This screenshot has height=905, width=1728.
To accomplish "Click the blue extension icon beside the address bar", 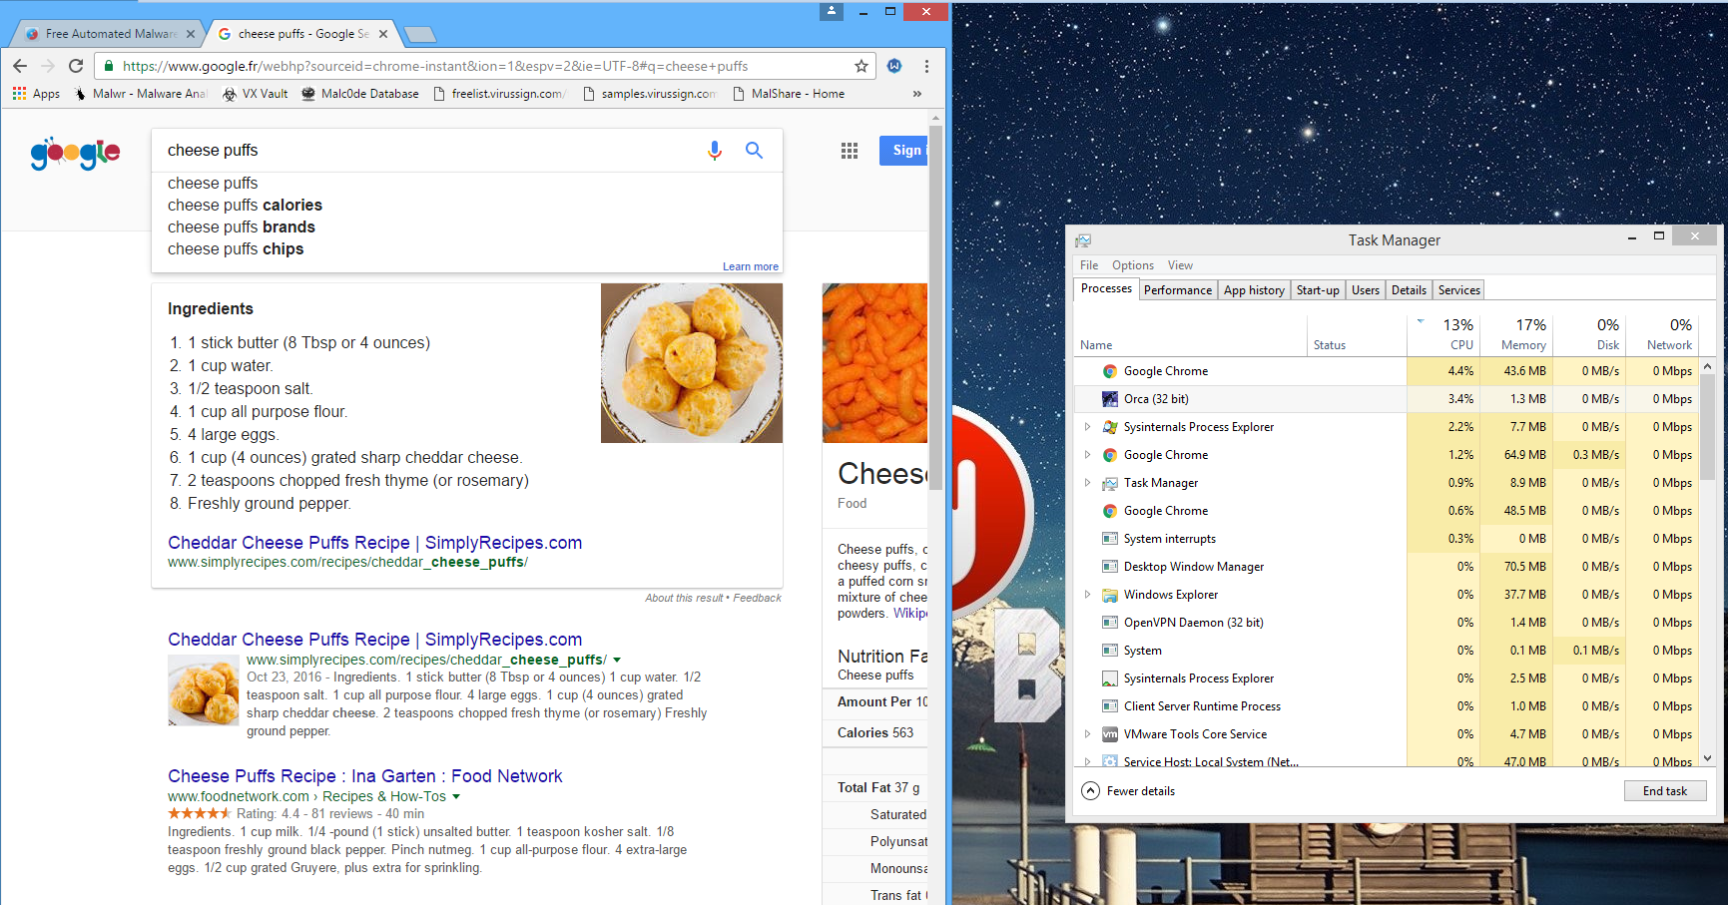I will click(x=894, y=66).
